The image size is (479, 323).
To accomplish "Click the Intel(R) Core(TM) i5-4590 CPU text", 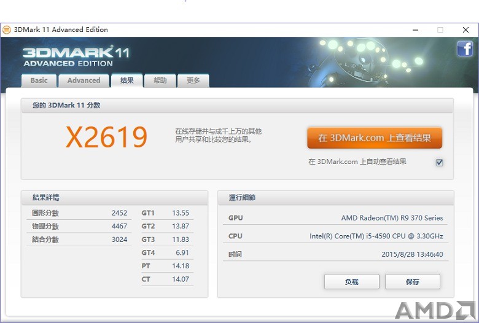I will 376,236.
